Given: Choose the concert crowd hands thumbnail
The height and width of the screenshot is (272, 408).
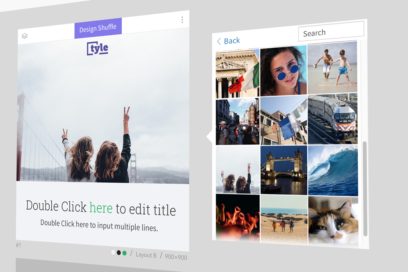Looking at the screenshot, I should (238, 218).
